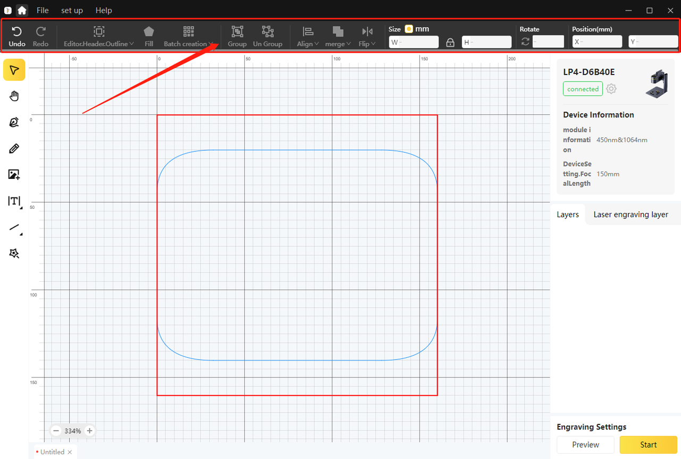Viewport: 681px width, 459px height.
Task: Open the Align dropdown
Action: [308, 37]
